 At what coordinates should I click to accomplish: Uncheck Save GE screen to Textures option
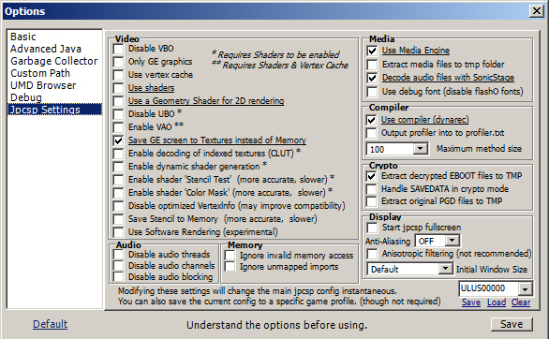(x=118, y=140)
